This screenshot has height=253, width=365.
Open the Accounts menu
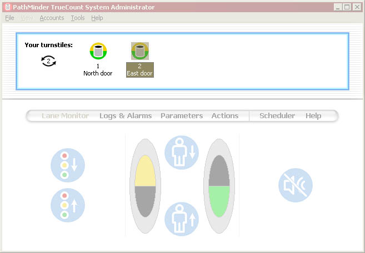[52, 18]
